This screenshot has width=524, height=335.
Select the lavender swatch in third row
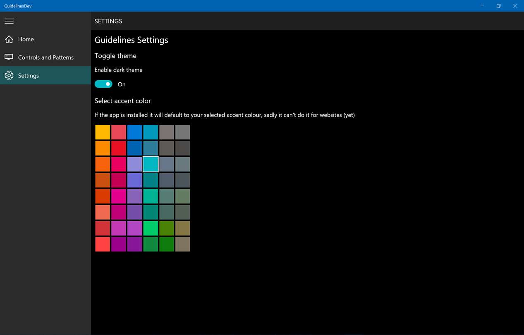[x=134, y=164]
